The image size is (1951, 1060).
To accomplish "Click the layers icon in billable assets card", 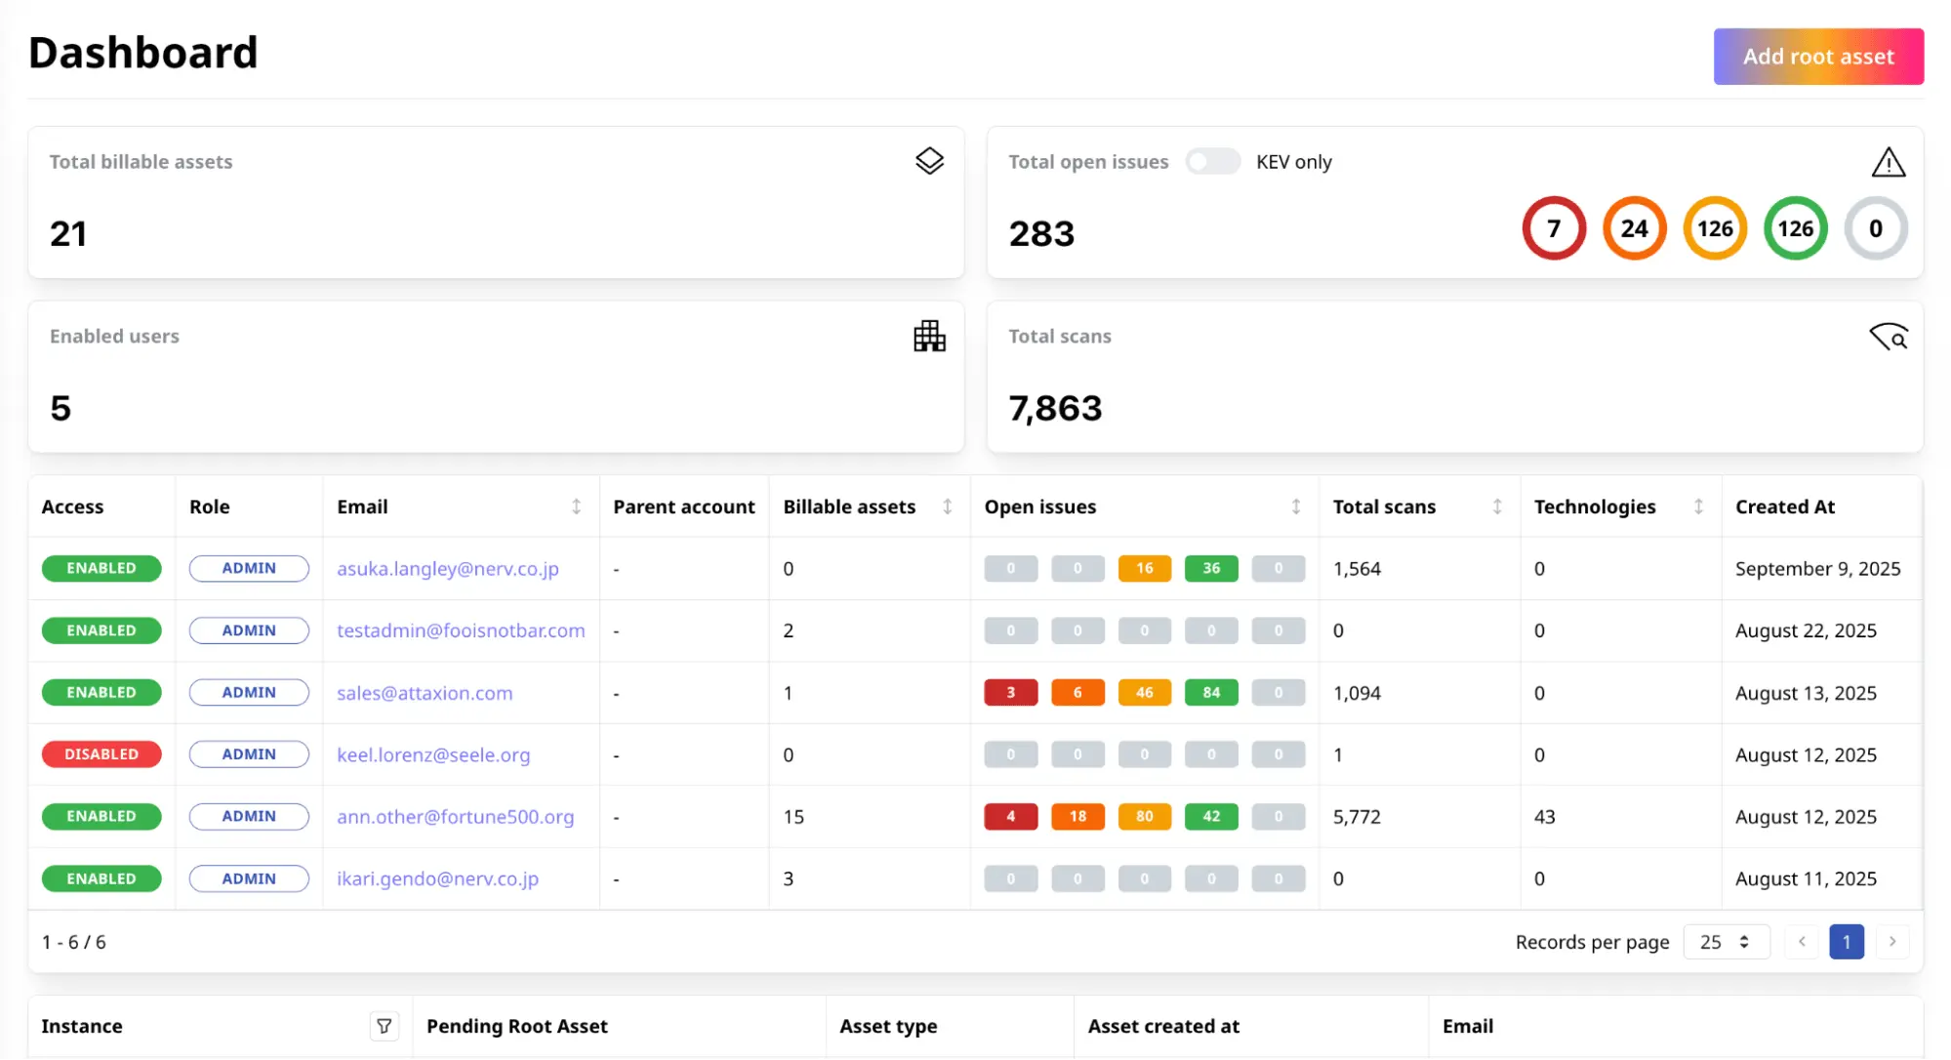I will pos(929,161).
